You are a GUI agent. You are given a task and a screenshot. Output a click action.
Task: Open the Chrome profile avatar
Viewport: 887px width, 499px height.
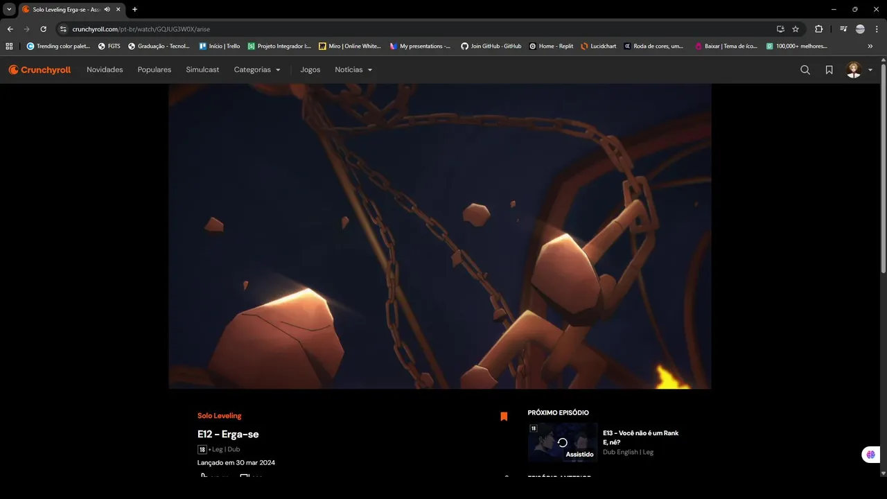tap(860, 29)
